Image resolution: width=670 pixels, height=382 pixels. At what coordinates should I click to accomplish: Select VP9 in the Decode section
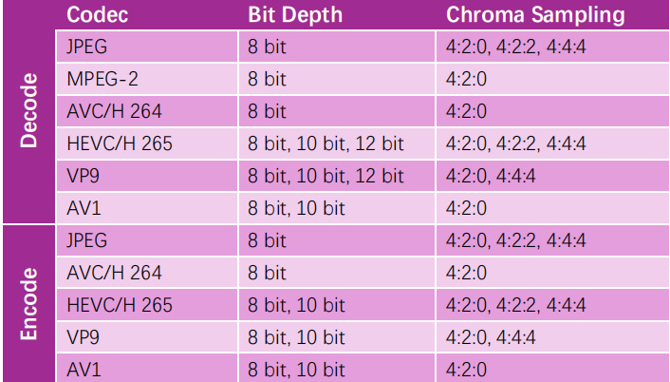pyautogui.click(x=84, y=176)
